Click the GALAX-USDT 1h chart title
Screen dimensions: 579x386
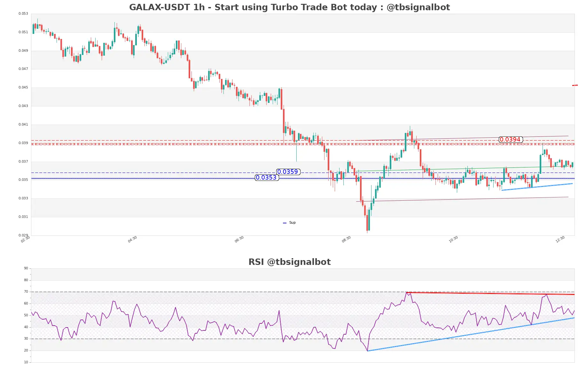(x=289, y=7)
